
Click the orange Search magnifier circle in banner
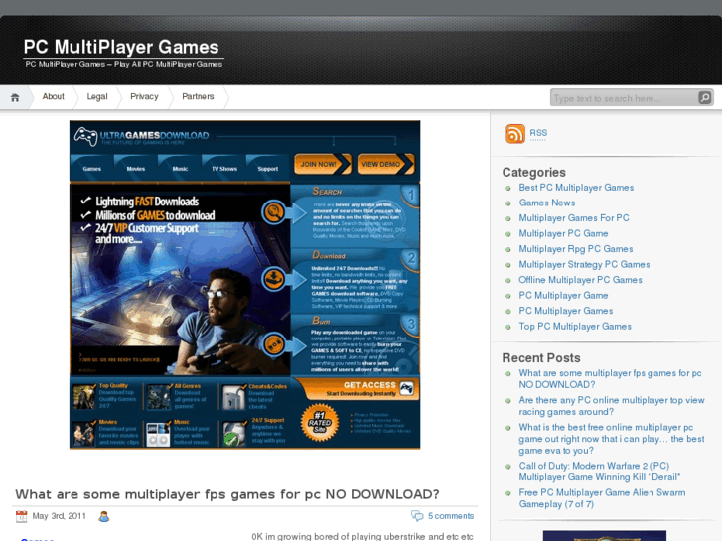click(x=274, y=212)
